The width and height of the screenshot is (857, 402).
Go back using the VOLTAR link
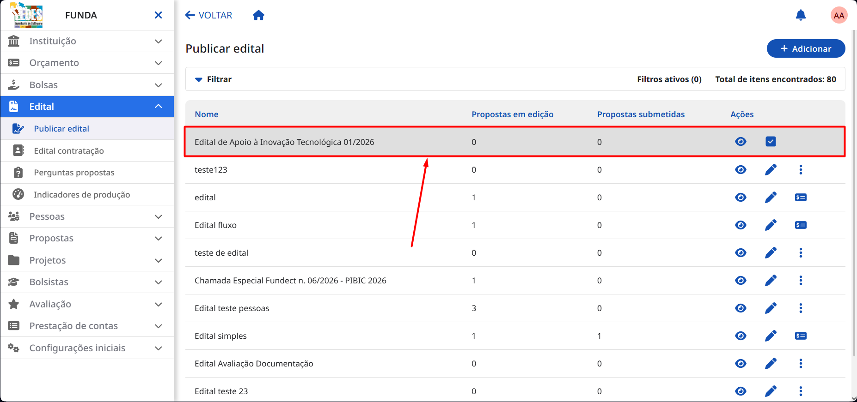[x=208, y=15]
